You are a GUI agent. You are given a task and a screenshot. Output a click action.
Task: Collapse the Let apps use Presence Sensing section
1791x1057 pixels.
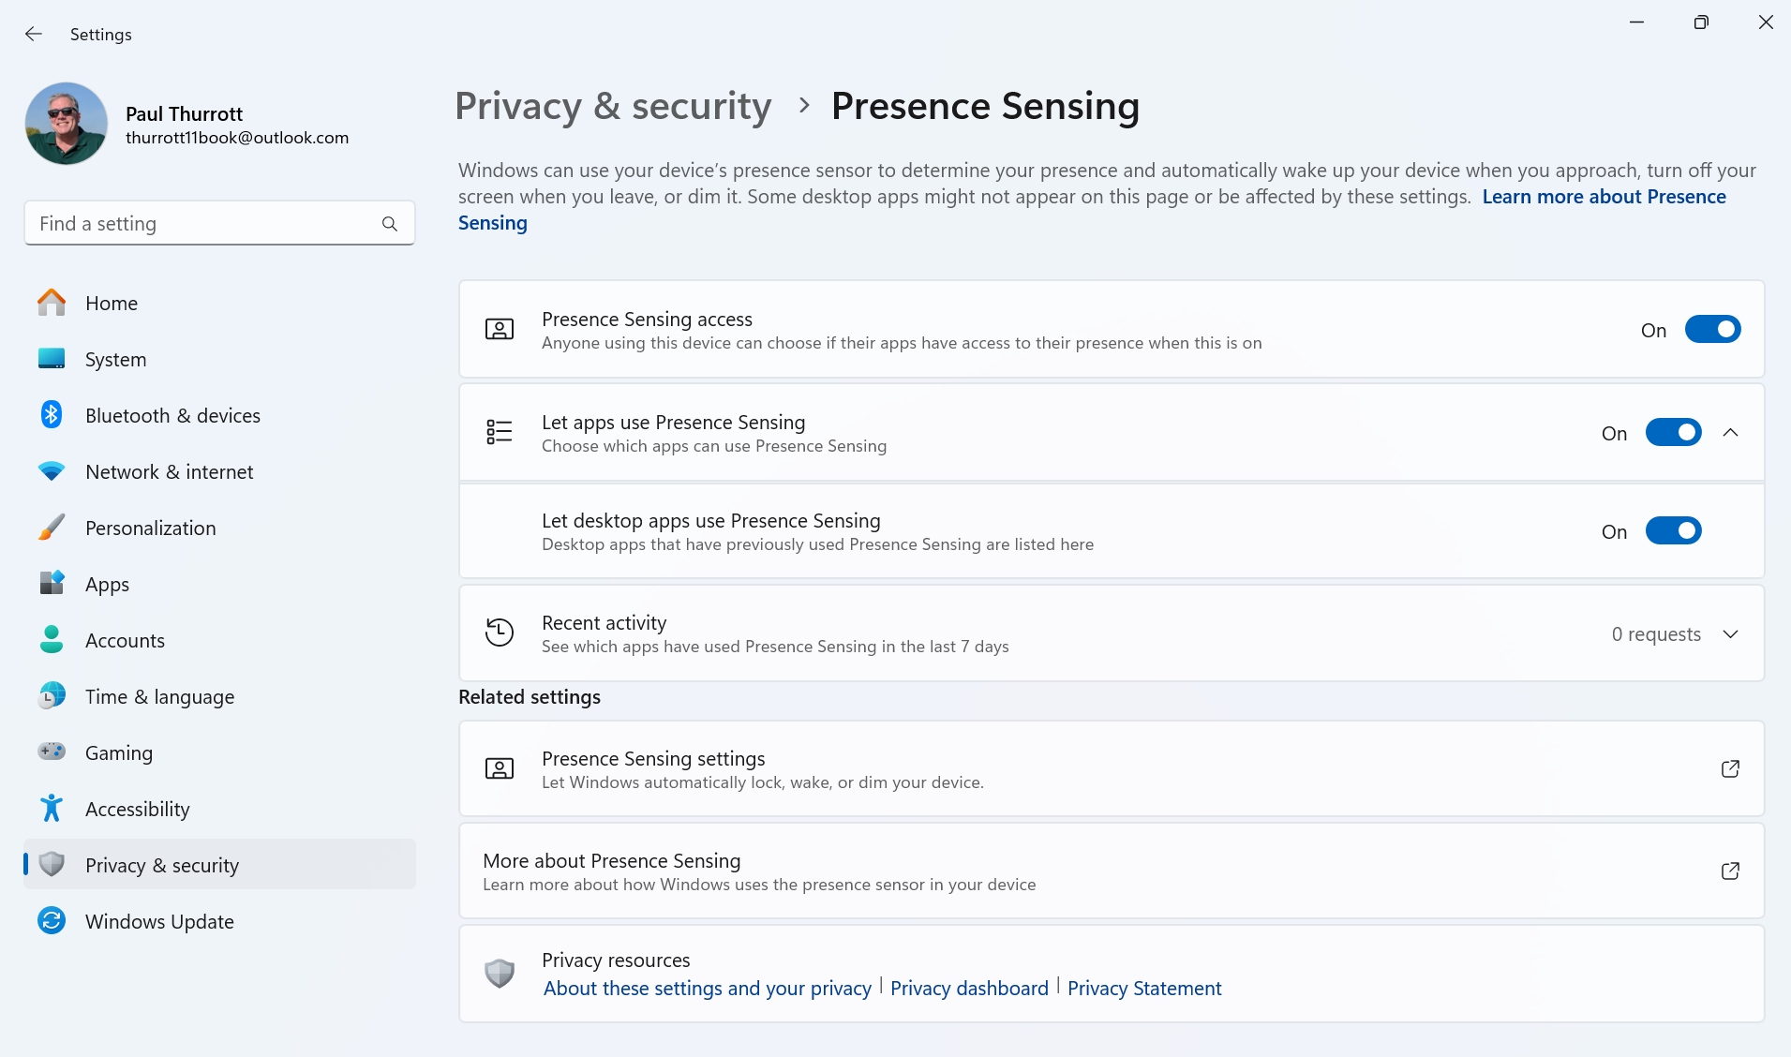1730,433
